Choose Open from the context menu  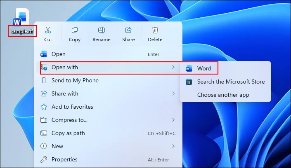[108, 54]
